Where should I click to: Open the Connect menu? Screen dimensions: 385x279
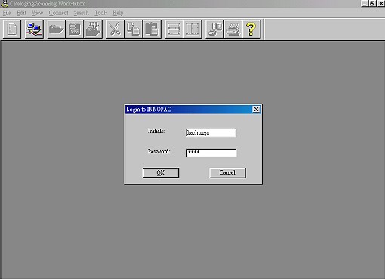tap(58, 13)
